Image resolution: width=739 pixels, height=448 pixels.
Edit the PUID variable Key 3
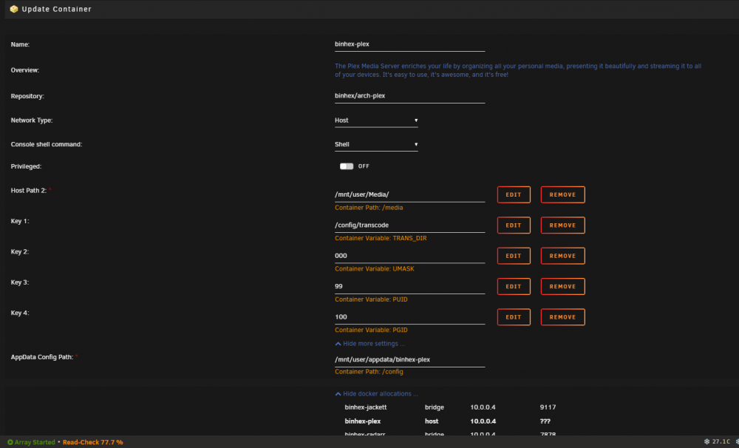514,287
